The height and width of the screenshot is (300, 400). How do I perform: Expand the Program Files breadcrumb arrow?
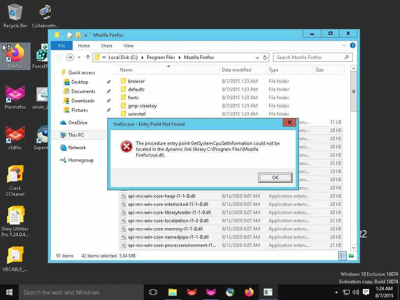(x=180, y=57)
